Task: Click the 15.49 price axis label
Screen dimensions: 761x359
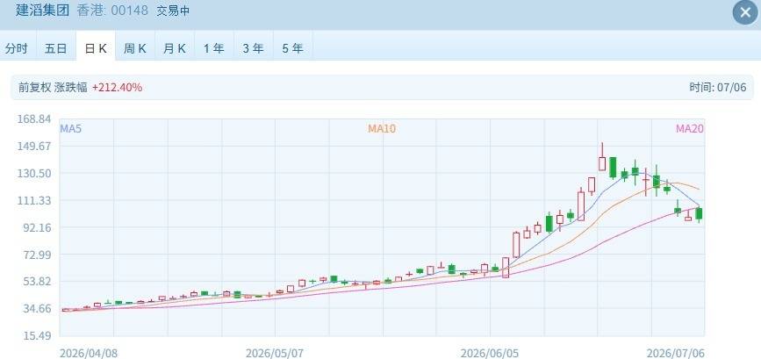Action: (38, 336)
